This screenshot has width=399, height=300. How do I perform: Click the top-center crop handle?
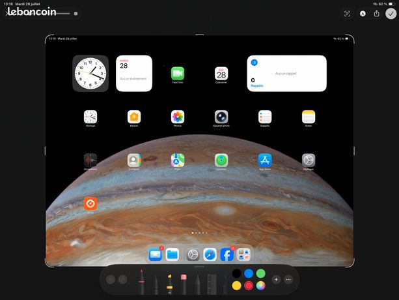(x=200, y=35)
